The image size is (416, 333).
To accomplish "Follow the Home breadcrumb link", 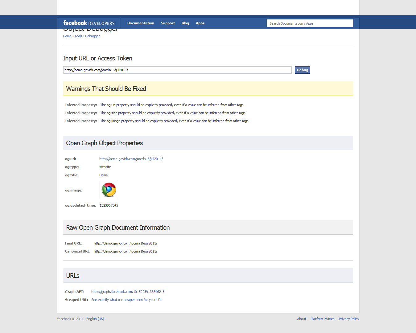I will [x=67, y=36].
